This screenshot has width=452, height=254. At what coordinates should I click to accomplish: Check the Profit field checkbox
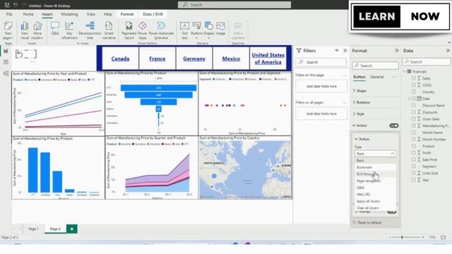[x=413, y=152]
